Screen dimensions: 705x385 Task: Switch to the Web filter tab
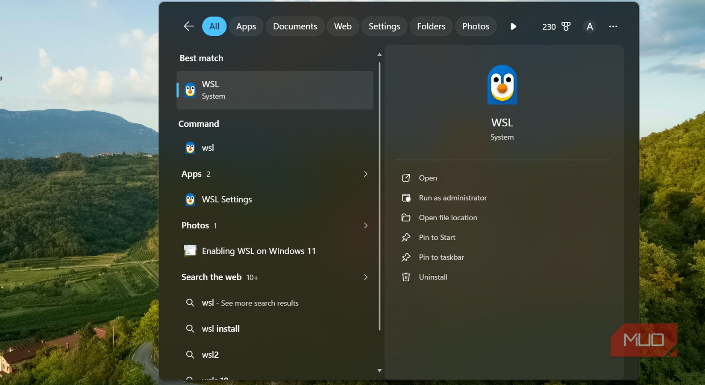343,26
